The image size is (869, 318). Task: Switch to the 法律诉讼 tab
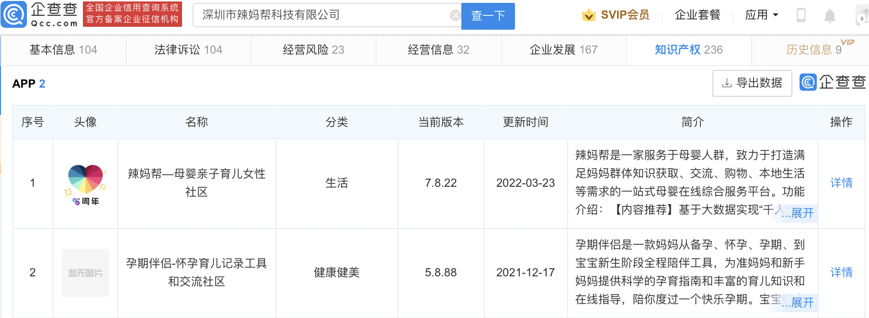[x=188, y=50]
